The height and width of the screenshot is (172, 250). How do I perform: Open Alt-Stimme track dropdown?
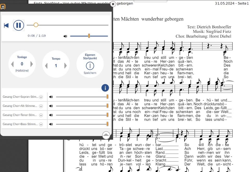tap(41, 106)
